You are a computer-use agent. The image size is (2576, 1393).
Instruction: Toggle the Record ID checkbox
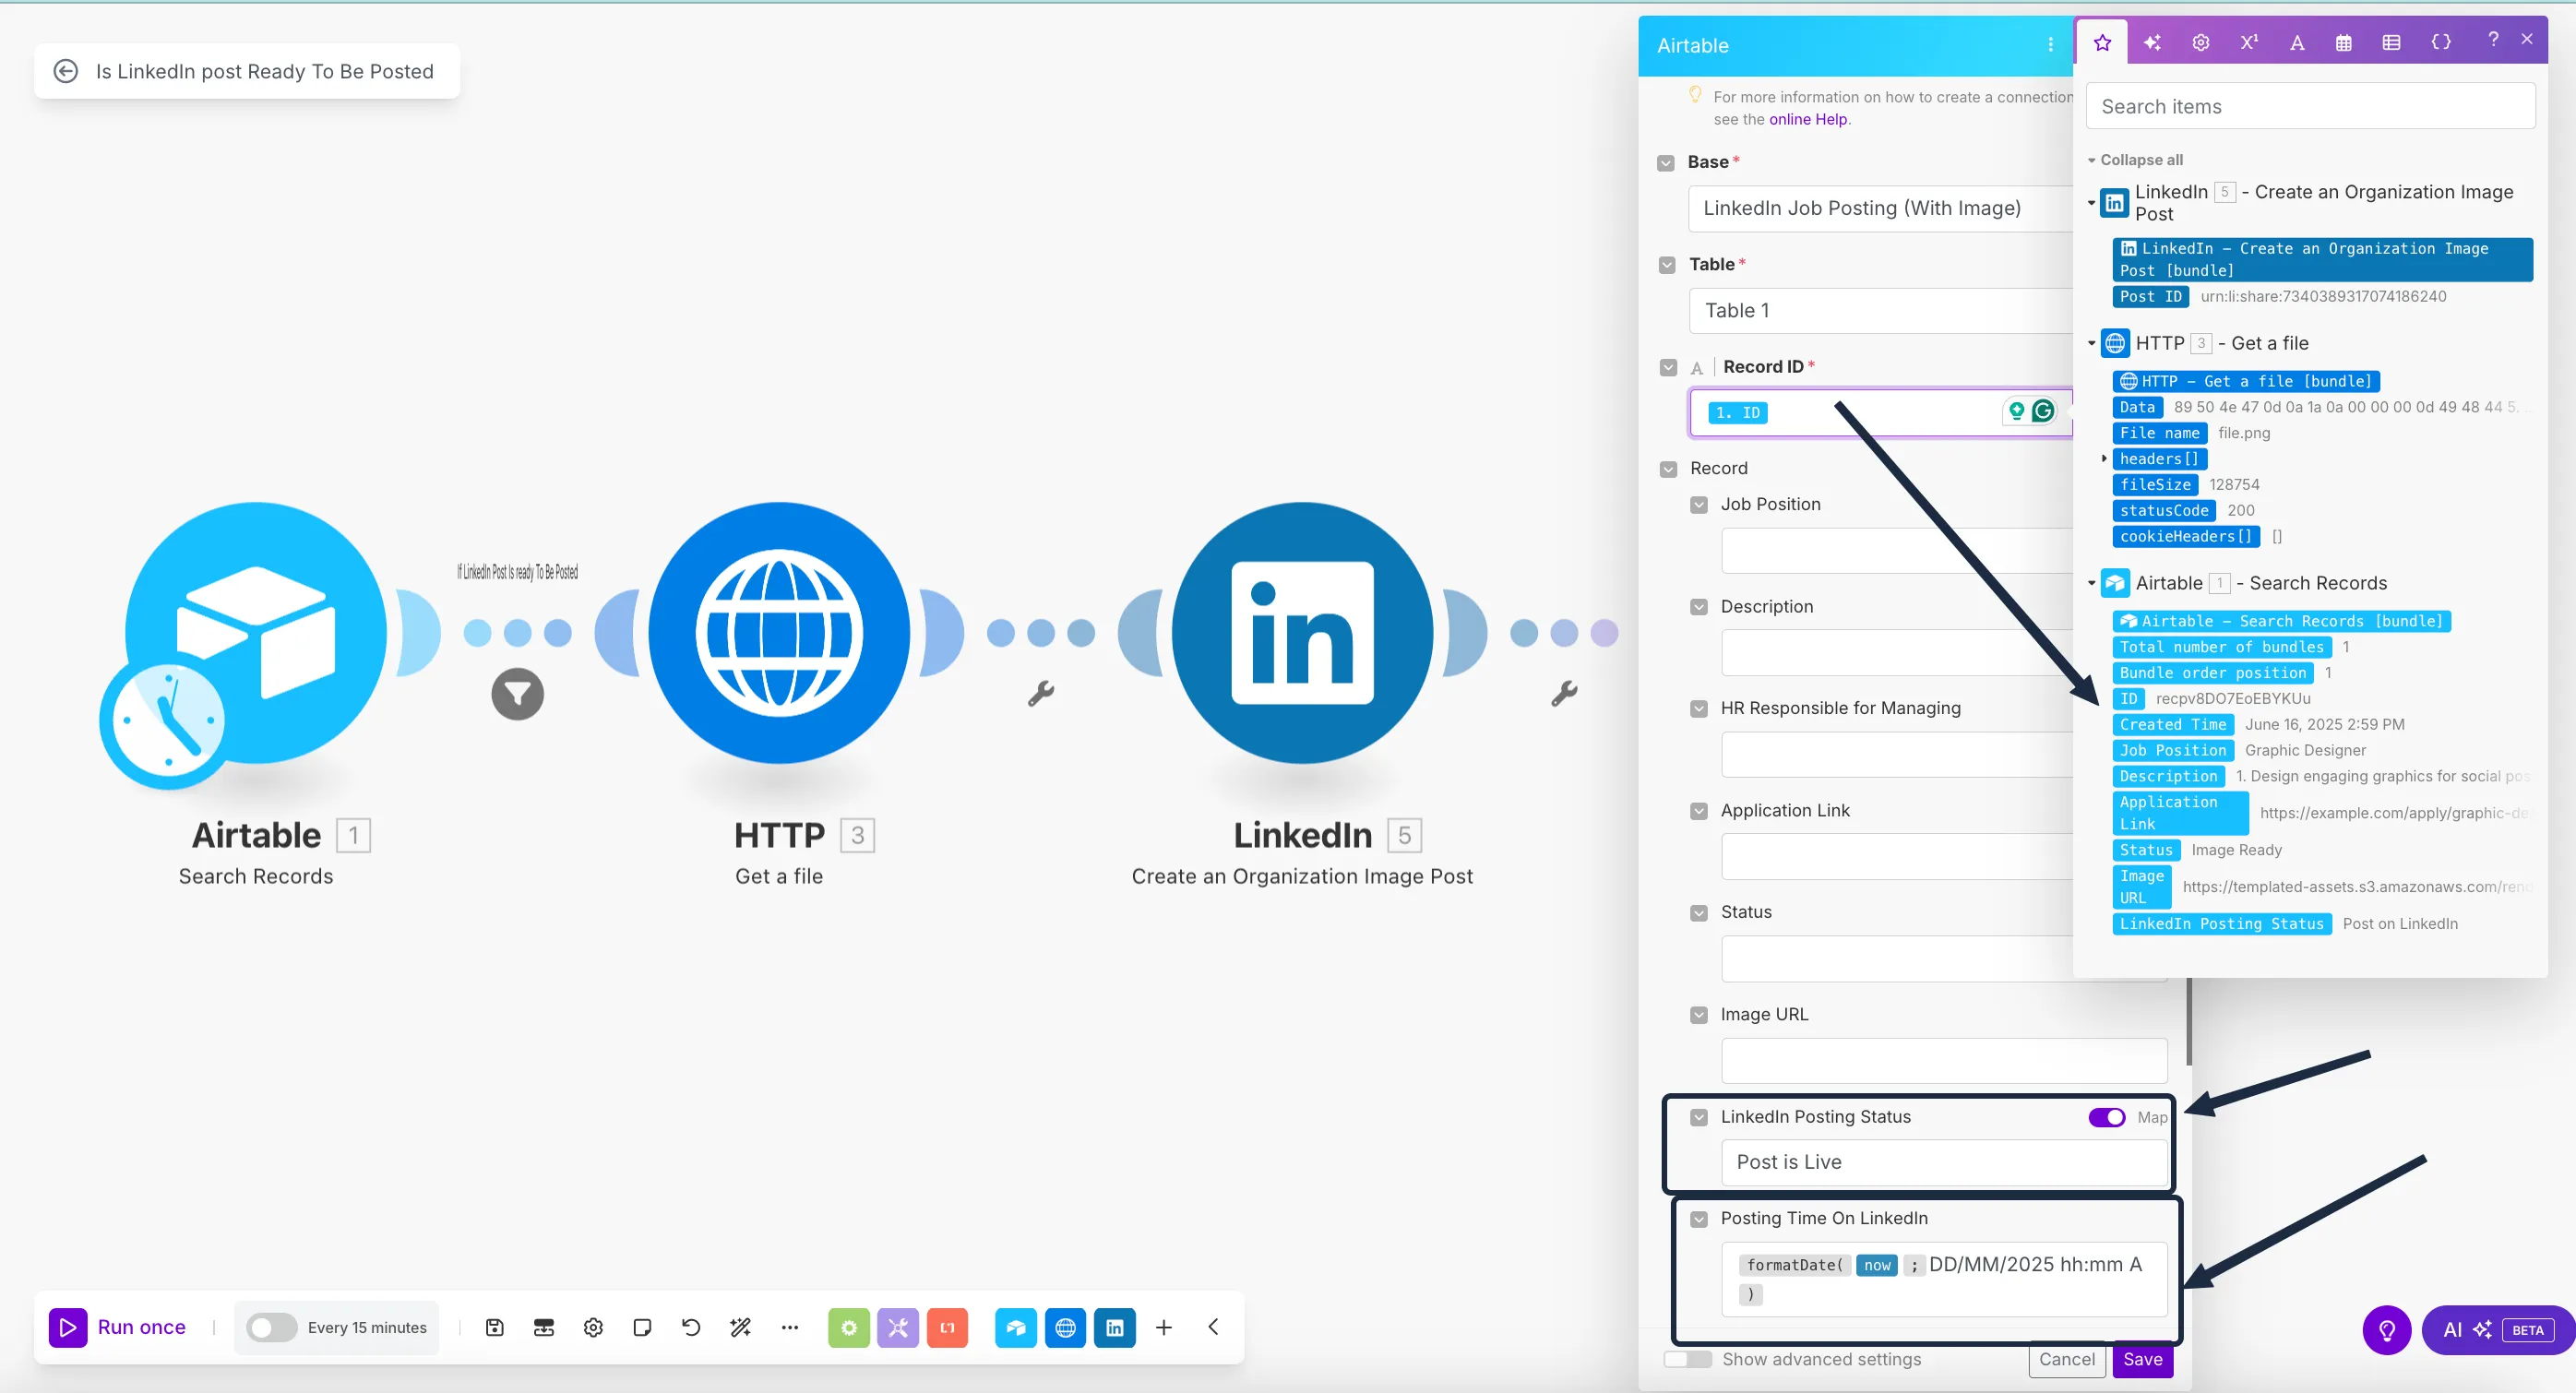pos(1667,368)
